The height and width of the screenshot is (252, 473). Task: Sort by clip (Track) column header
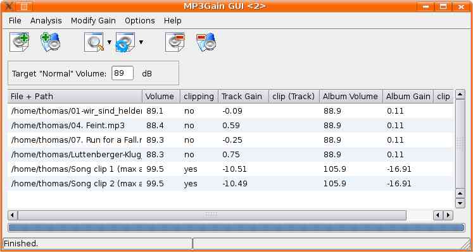tap(294, 97)
